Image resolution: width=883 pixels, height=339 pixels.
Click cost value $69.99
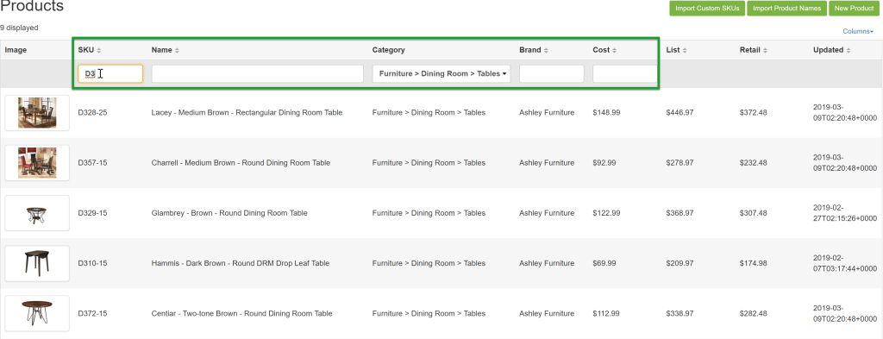tap(604, 263)
